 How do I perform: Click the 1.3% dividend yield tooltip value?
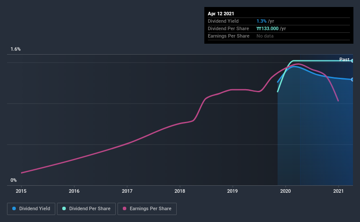click(261, 21)
